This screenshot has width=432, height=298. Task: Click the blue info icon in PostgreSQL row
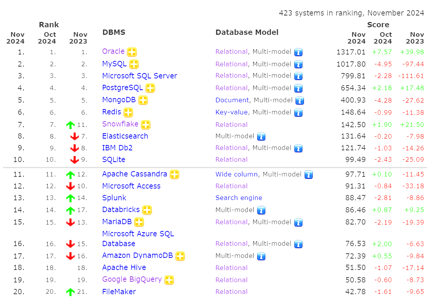(x=298, y=88)
